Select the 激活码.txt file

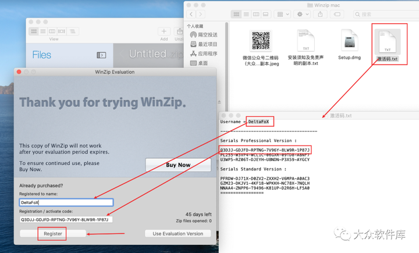388,41
